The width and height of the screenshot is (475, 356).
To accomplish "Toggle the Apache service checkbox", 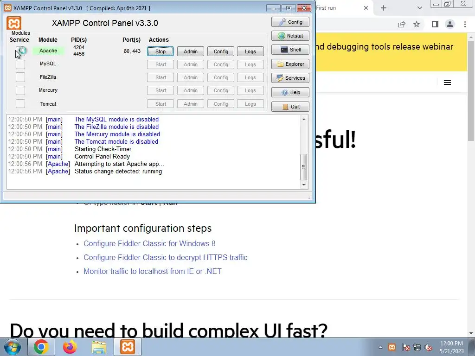I will [20, 51].
